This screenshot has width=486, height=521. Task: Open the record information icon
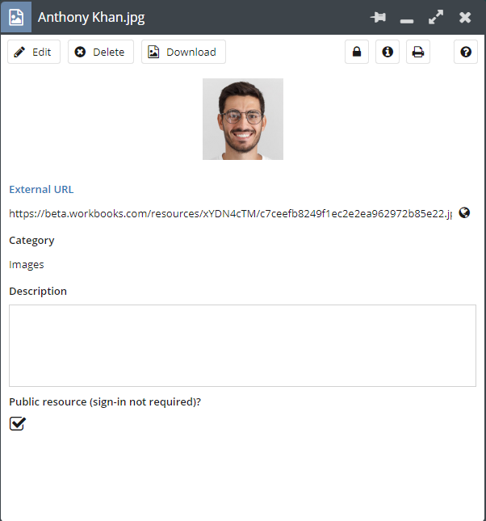(388, 52)
